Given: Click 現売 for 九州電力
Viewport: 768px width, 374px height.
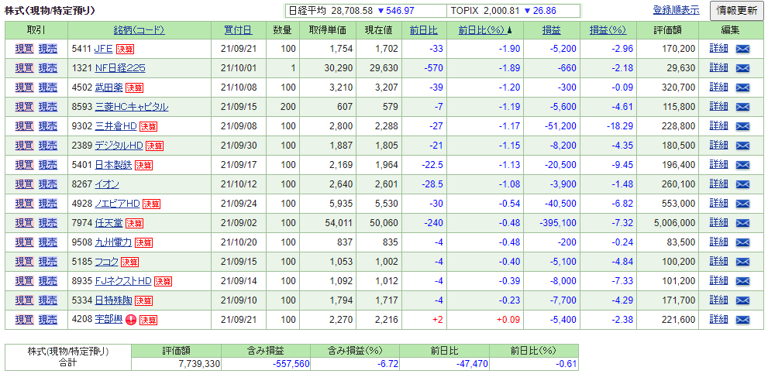Looking at the screenshot, I should coord(47,242).
